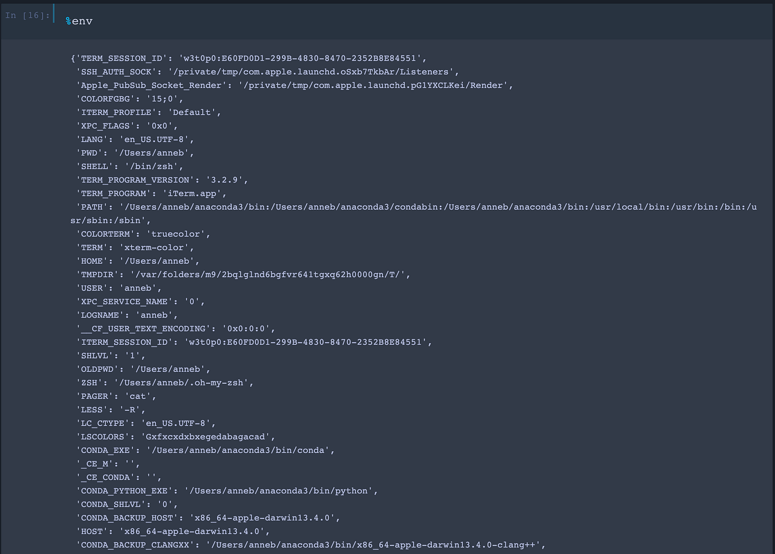
Task: Click the 'ITERM_SESSION_ID' output line
Action: (x=254, y=342)
